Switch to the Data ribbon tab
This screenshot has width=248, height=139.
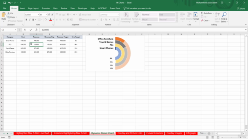point(55,8)
